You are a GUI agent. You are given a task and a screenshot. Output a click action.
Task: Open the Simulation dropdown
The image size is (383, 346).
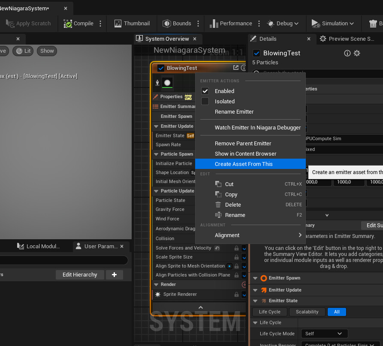pyautogui.click(x=333, y=24)
